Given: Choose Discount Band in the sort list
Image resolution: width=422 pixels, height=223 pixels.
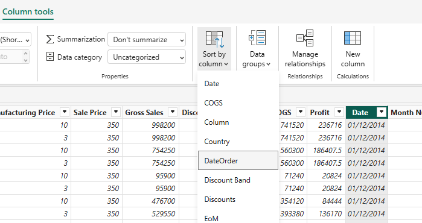Looking at the screenshot, I should coord(238,180).
